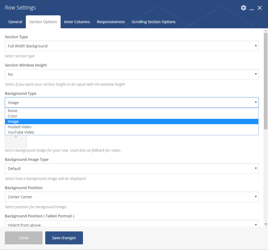Go to the Responsiveness tab

pos(111,22)
